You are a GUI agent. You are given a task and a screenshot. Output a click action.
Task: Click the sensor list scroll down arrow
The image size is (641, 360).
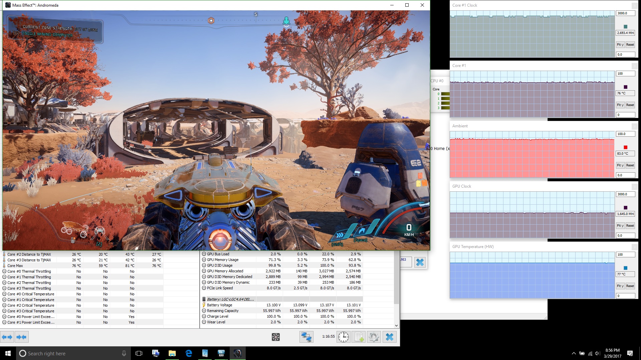click(x=396, y=326)
